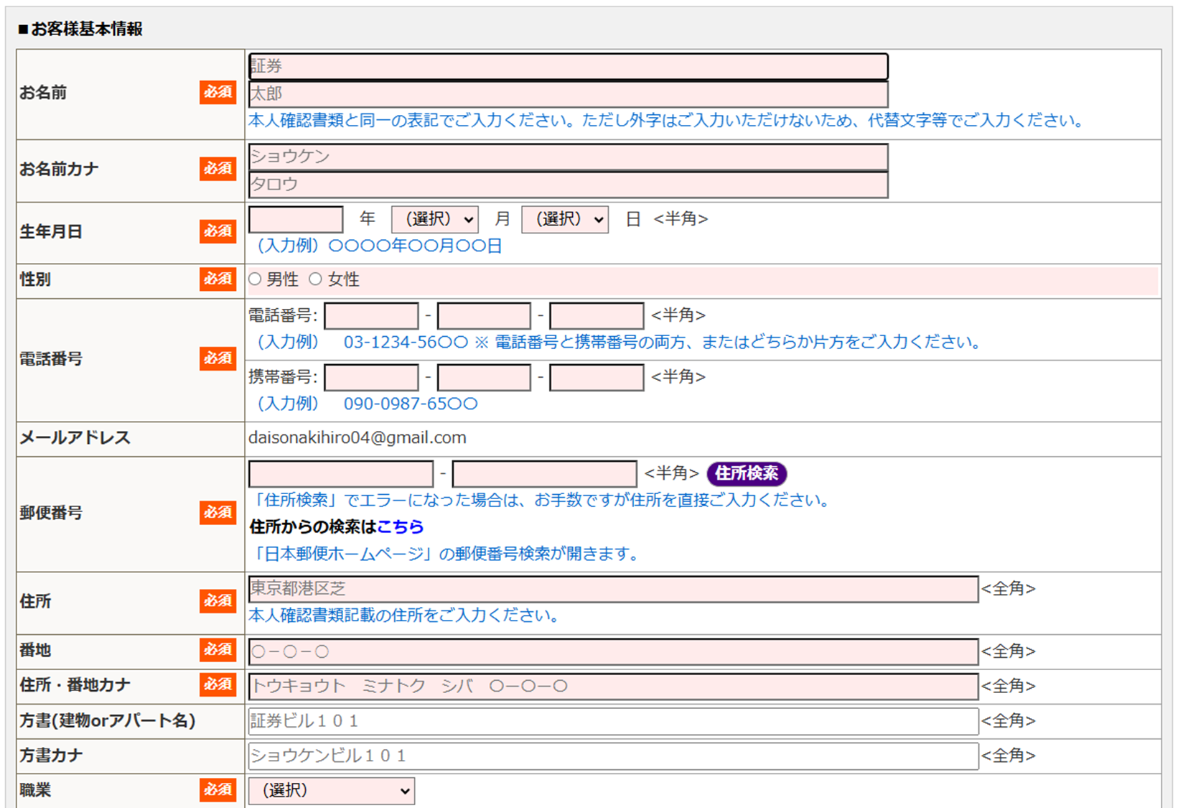The width and height of the screenshot is (1178, 808).
Task: Focus the family name field showing 証券
Action: pyautogui.click(x=568, y=66)
